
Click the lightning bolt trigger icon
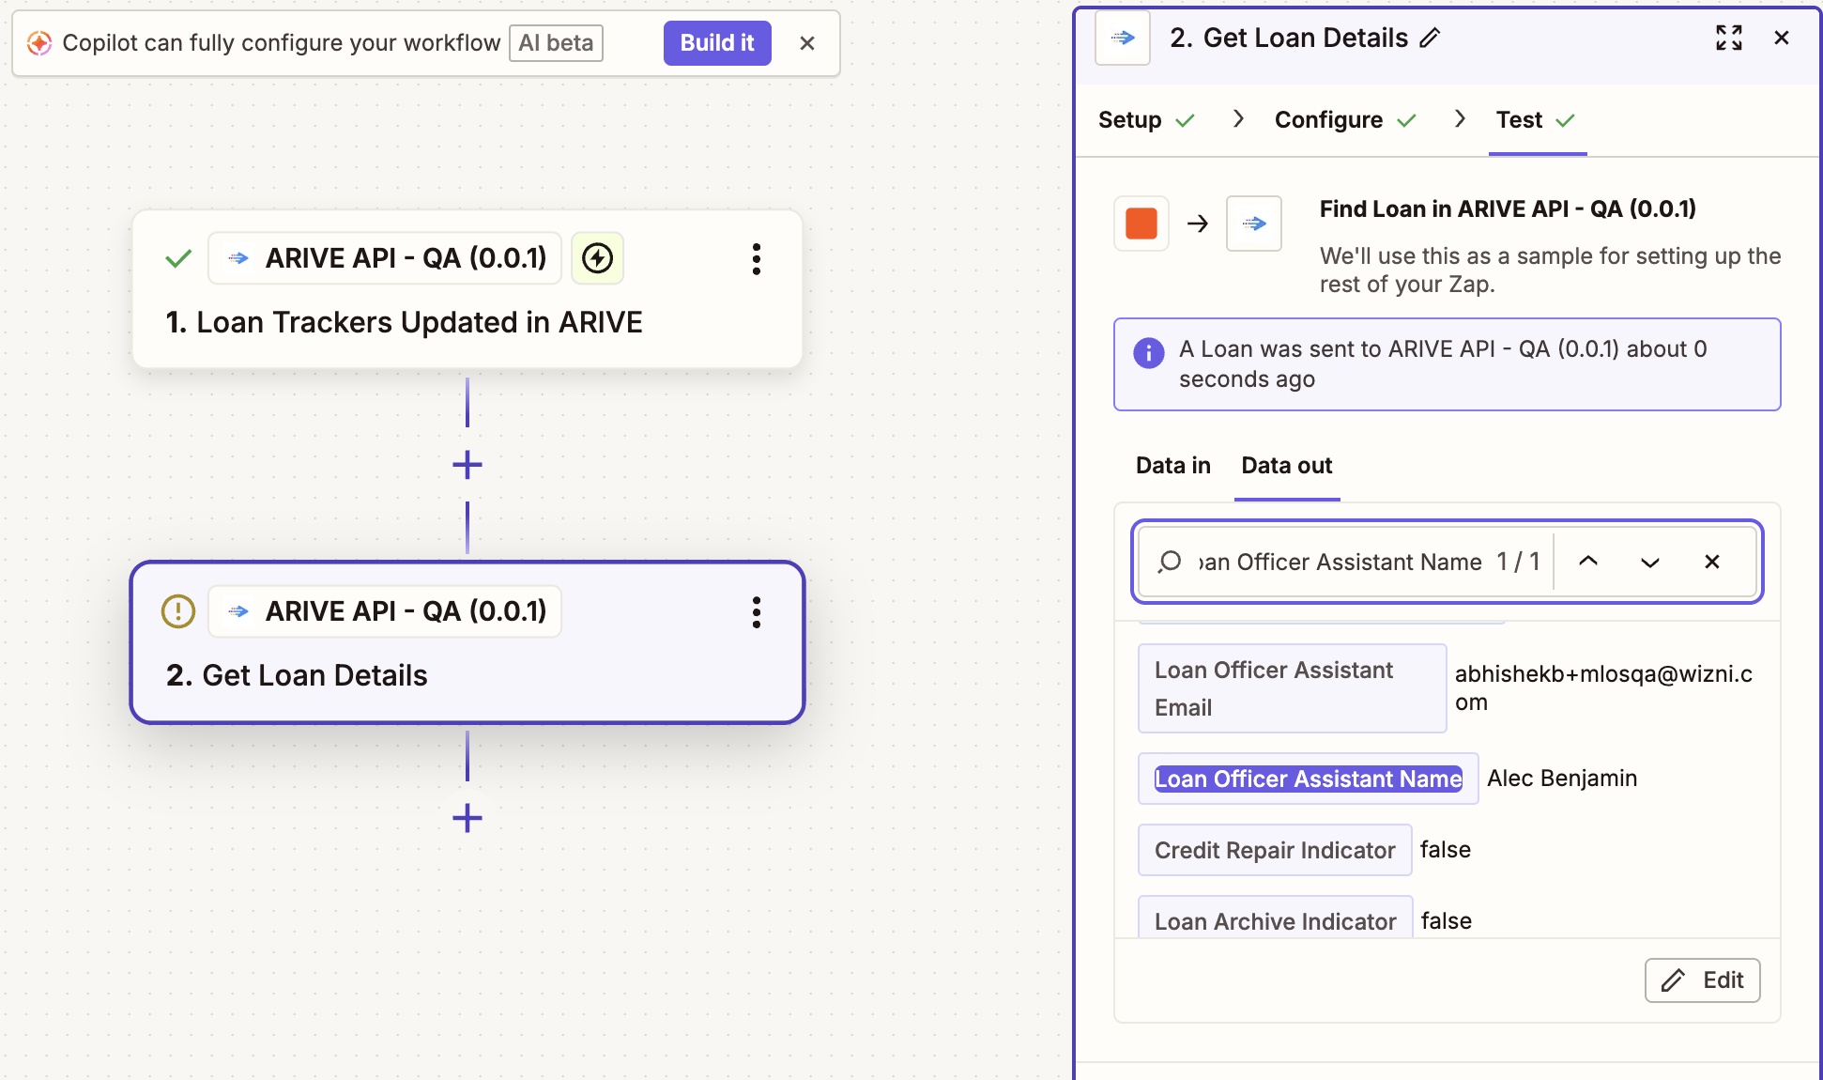(x=597, y=258)
